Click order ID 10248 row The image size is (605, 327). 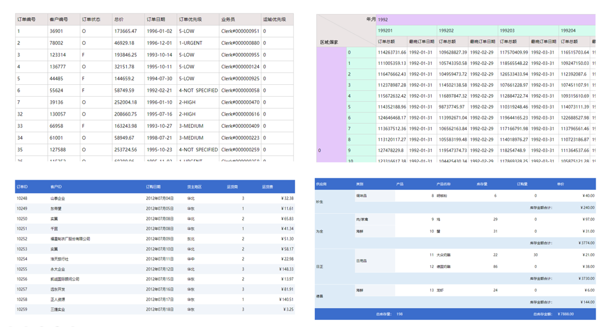(22, 199)
